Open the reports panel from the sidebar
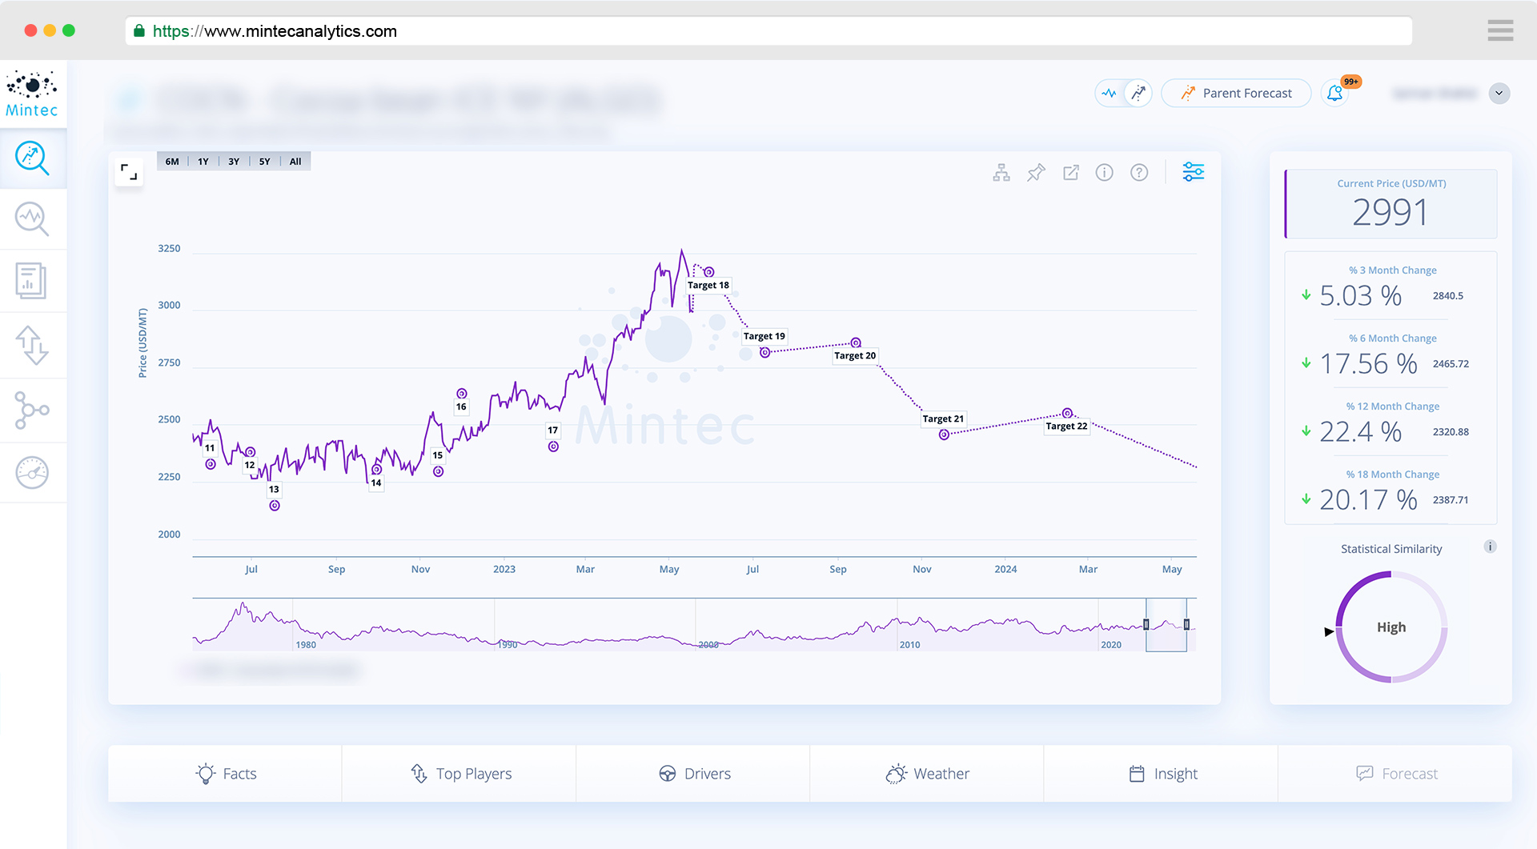The width and height of the screenshot is (1537, 849). (33, 281)
